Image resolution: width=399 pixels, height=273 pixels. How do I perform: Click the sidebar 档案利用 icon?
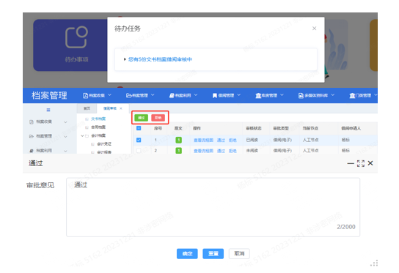tap(32, 151)
